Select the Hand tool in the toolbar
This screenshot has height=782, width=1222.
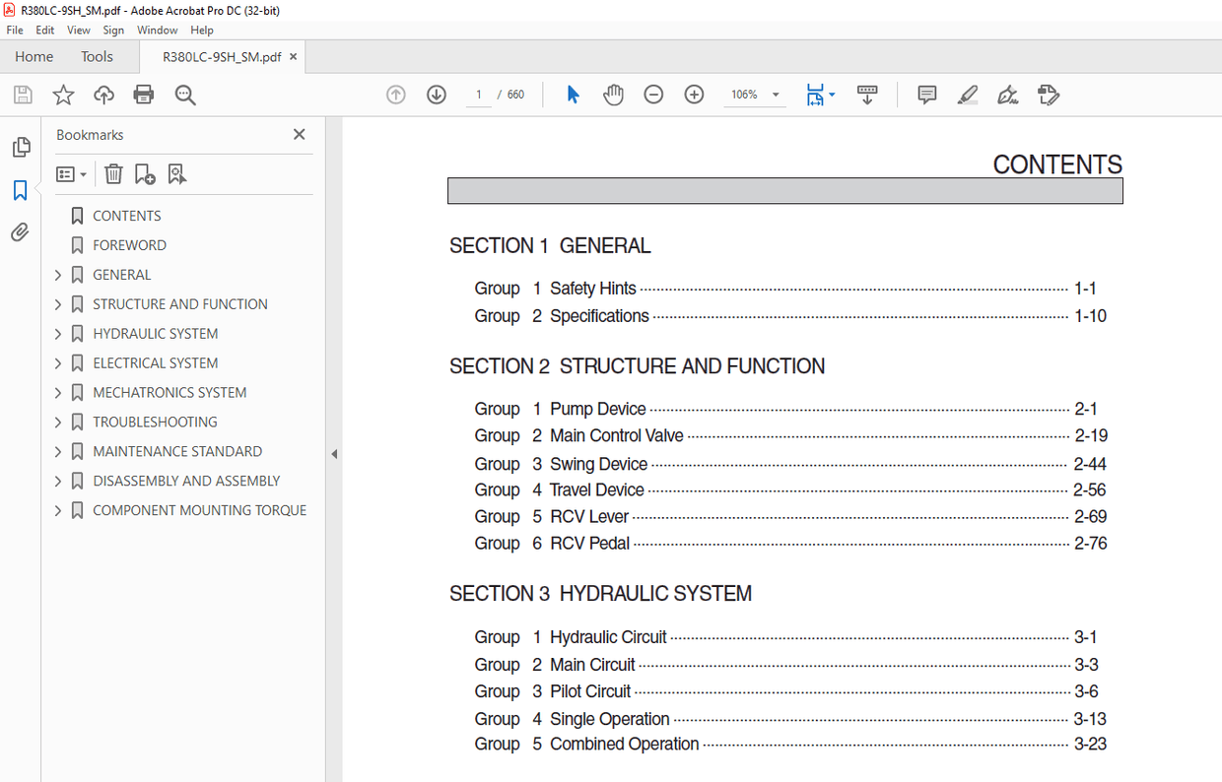point(613,94)
